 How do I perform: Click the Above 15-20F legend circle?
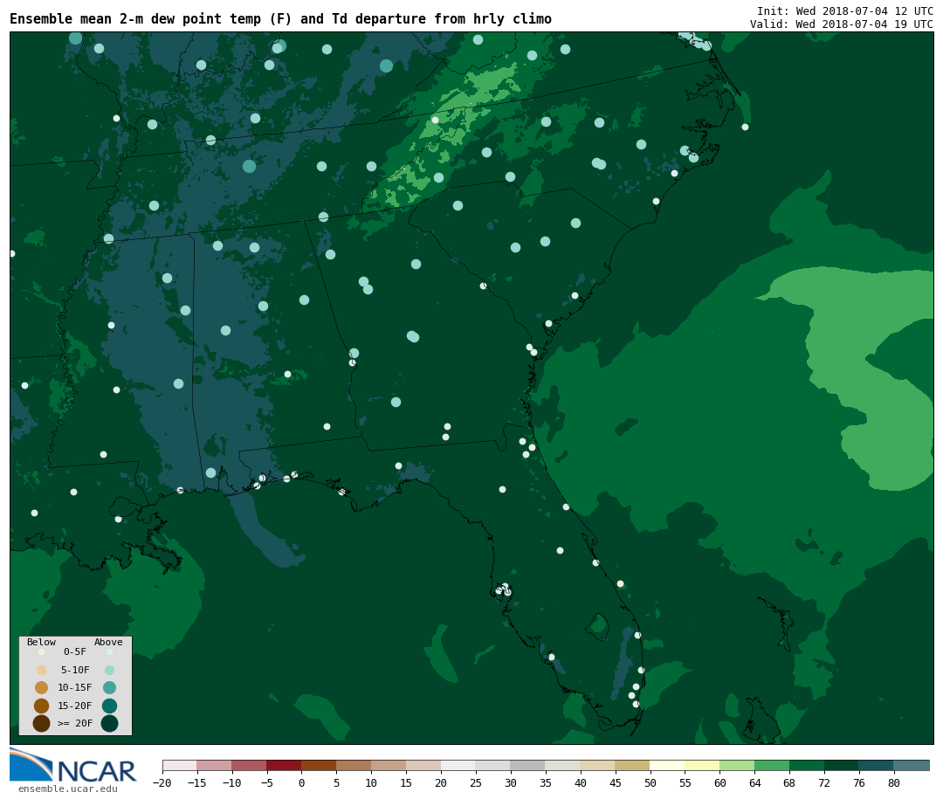point(109,706)
